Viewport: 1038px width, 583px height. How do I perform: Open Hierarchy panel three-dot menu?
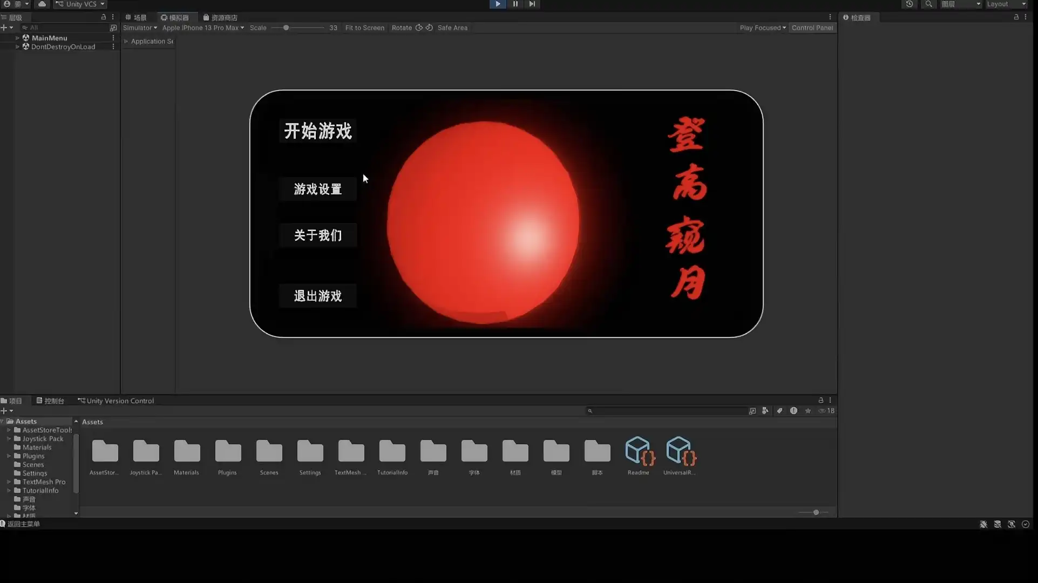pos(113,17)
